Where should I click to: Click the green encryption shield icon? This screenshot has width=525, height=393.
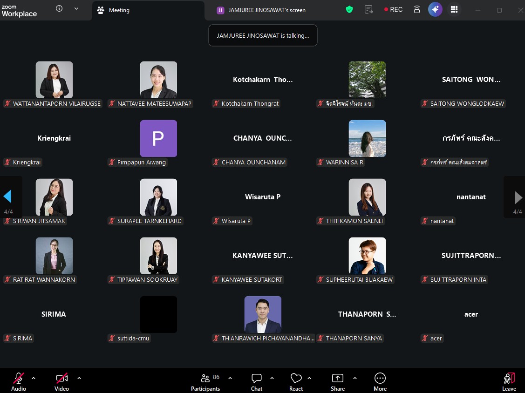tap(349, 10)
